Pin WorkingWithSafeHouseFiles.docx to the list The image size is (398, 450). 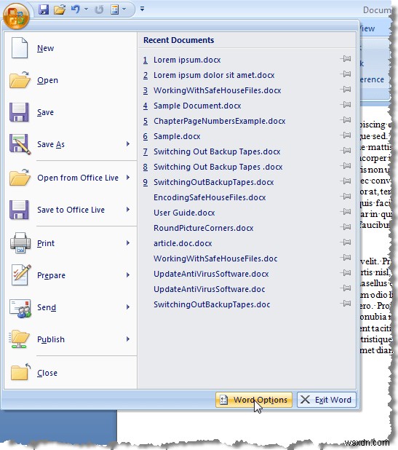click(x=346, y=90)
